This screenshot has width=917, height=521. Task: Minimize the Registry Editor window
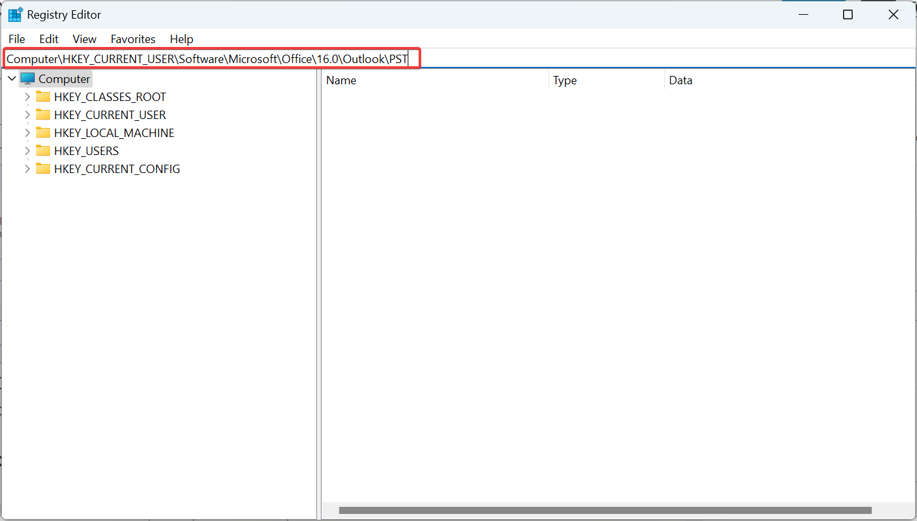(803, 15)
